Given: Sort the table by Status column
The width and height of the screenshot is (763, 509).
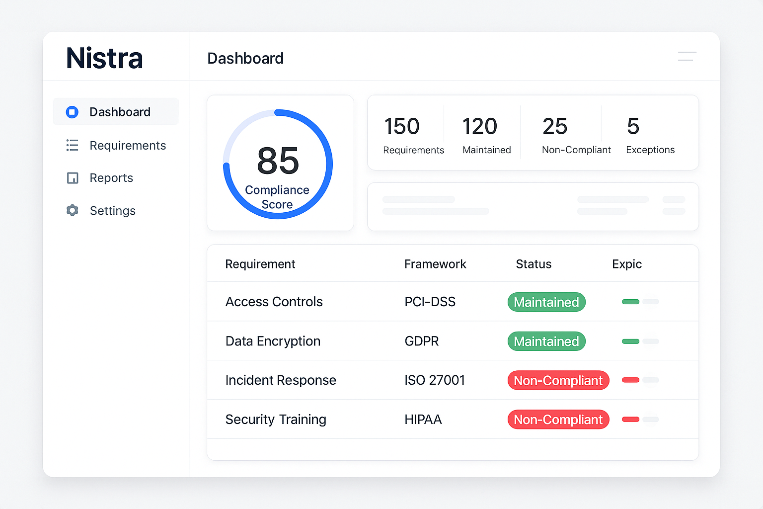Looking at the screenshot, I should tap(533, 264).
